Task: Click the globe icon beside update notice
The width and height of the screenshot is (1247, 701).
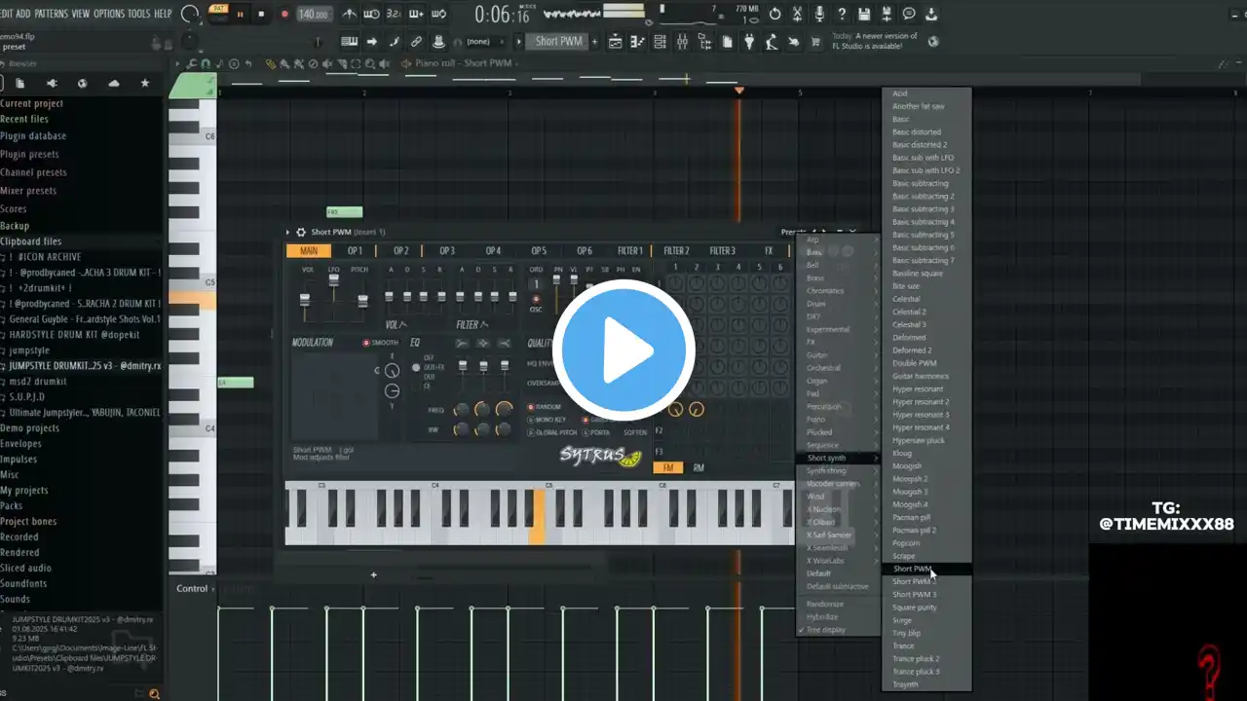Action: [x=933, y=41]
